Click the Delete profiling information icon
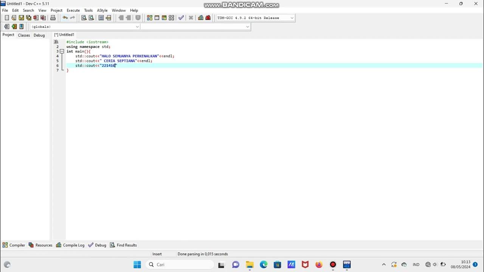Image resolution: width=484 pixels, height=272 pixels. 208,18
